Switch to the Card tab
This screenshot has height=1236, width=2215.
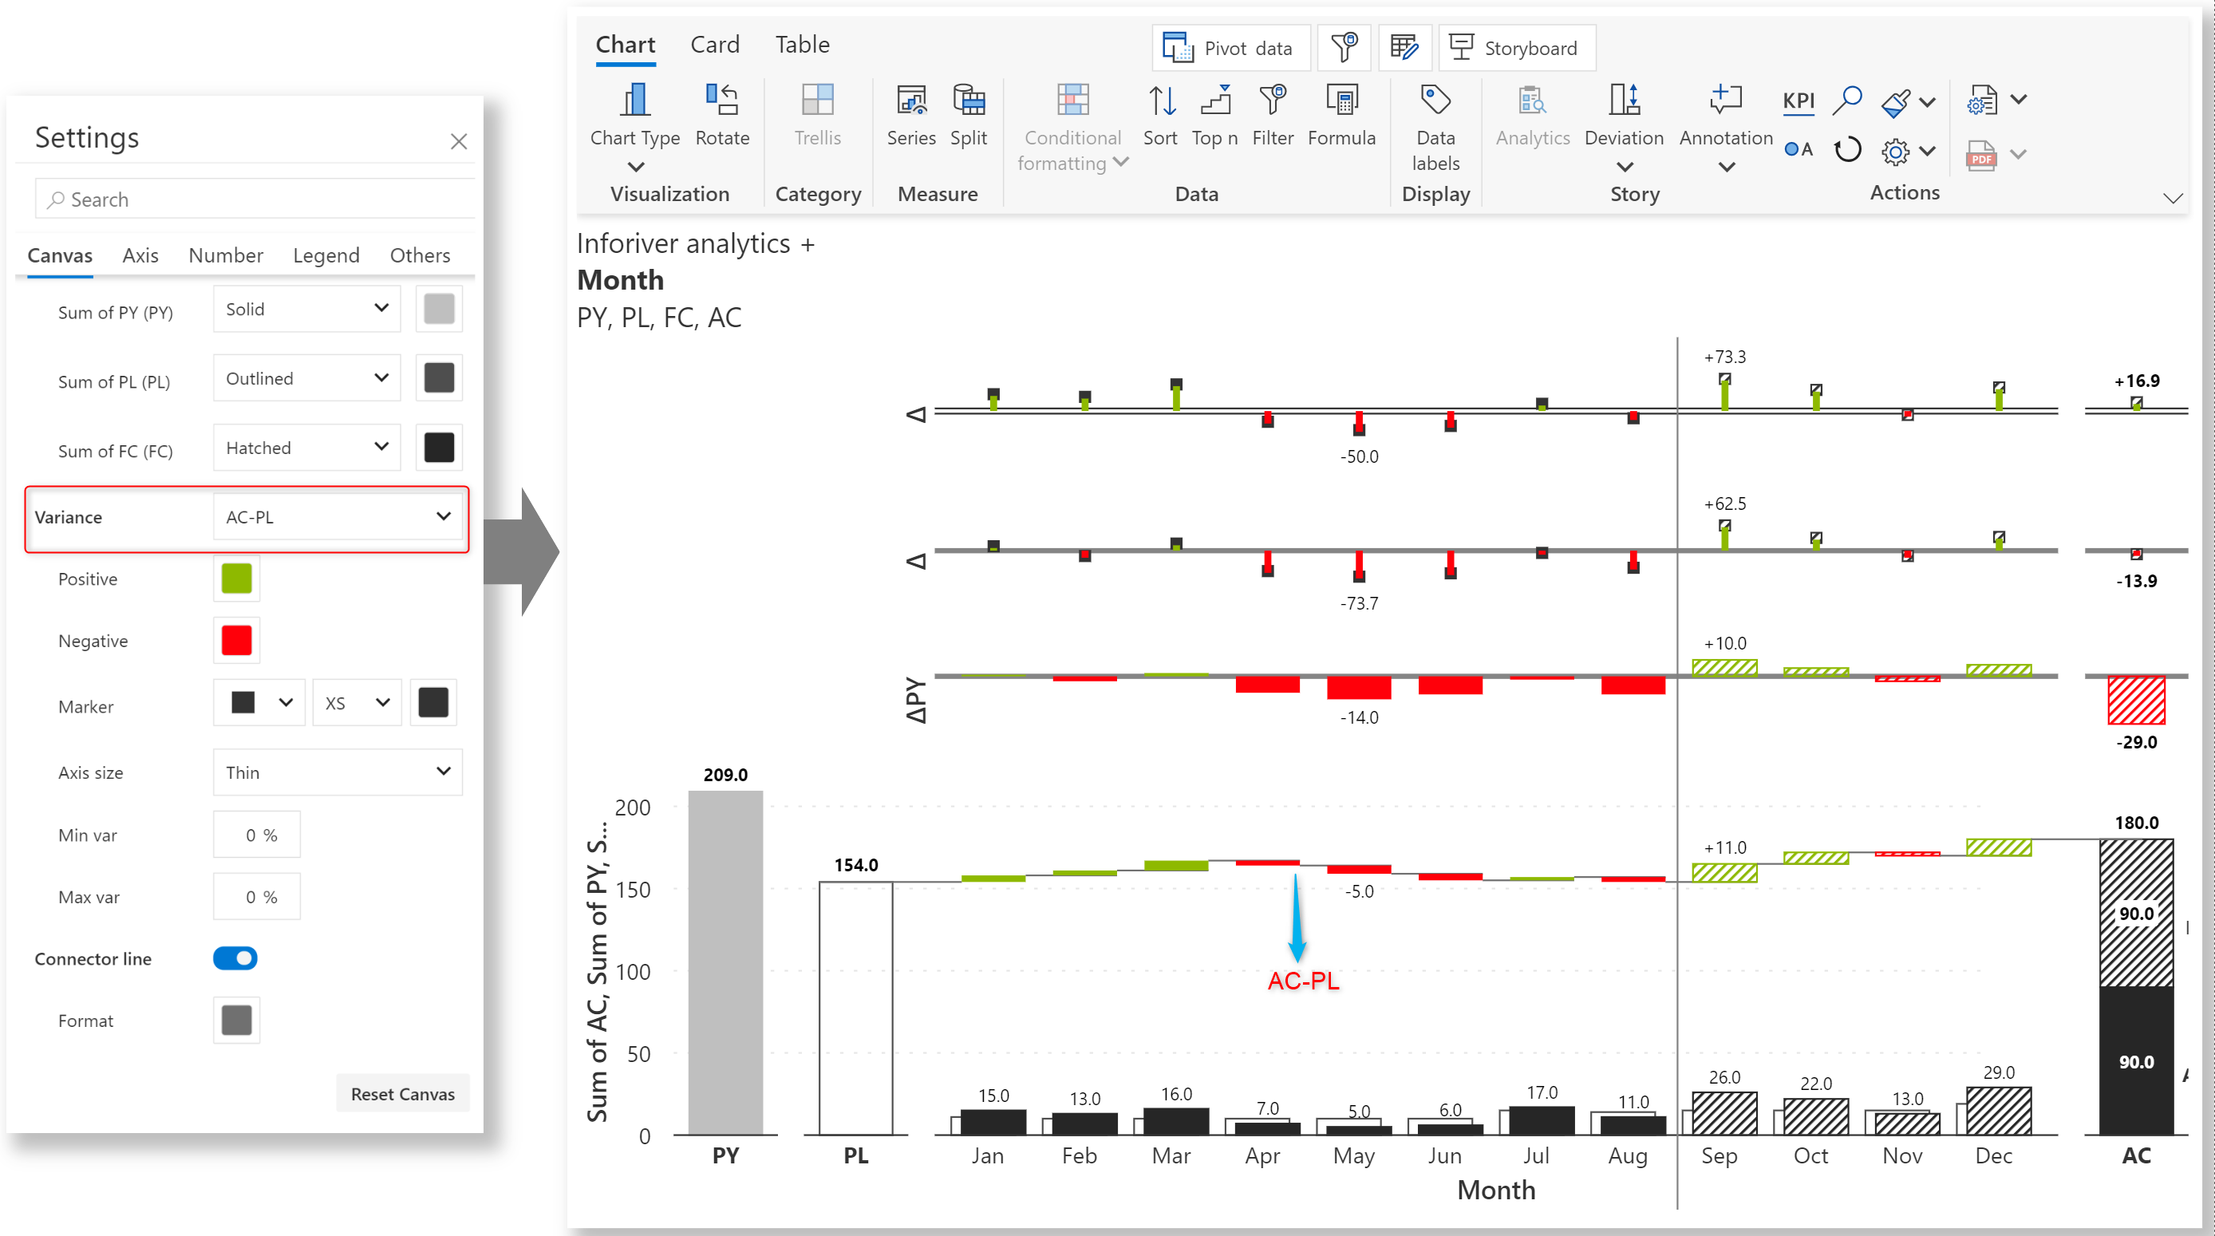coord(715,45)
